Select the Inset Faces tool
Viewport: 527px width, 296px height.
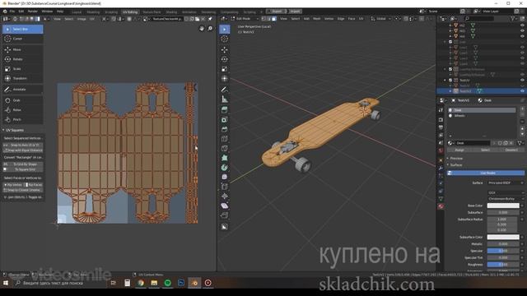click(225, 120)
